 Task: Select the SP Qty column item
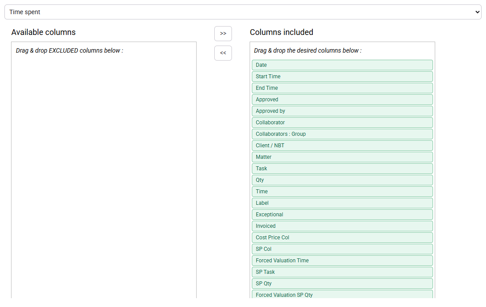tap(342, 284)
